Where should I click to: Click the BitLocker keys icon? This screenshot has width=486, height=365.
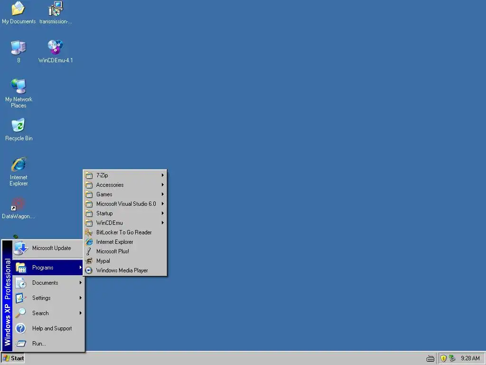tap(89, 232)
